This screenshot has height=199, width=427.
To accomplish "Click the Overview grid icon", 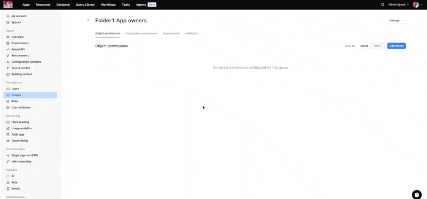I will [8, 37].
